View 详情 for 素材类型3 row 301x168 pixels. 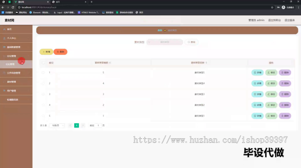[258, 94]
